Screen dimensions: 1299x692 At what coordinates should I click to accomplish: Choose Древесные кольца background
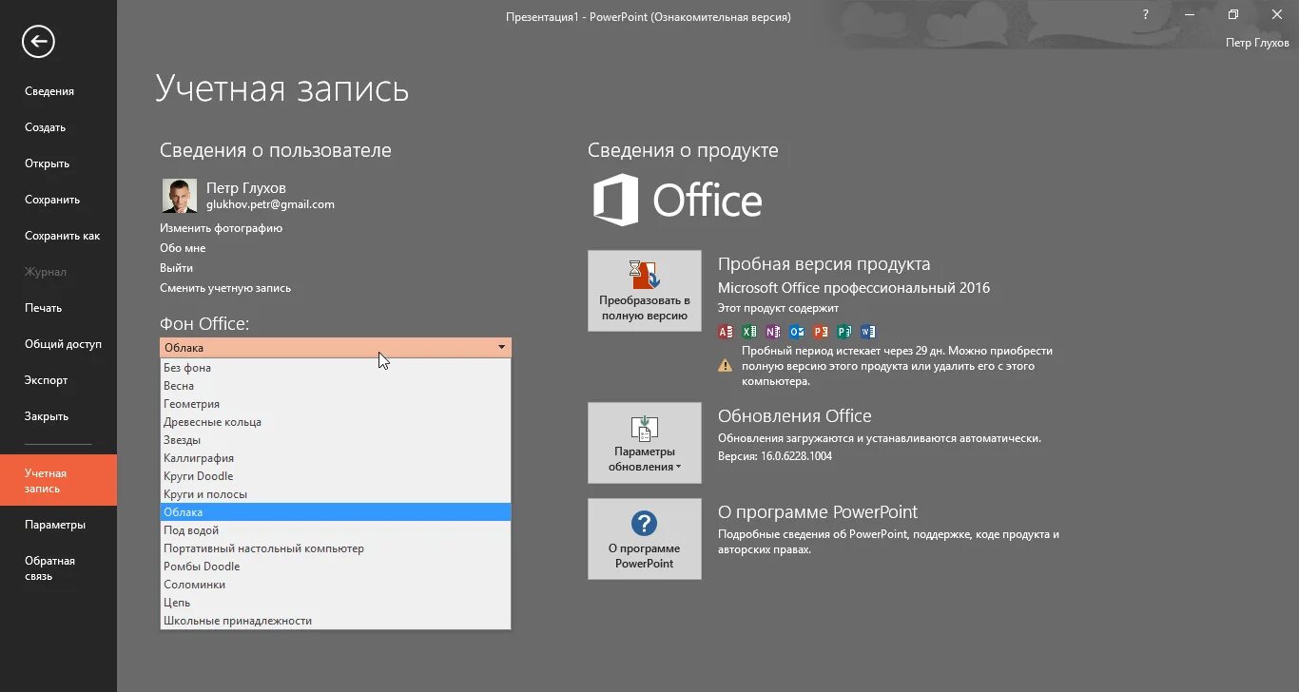click(x=336, y=422)
